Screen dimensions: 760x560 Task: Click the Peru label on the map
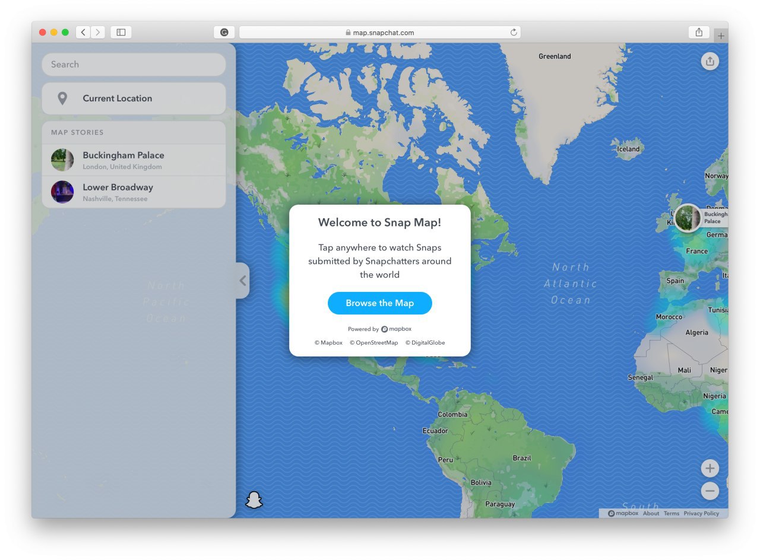445,460
